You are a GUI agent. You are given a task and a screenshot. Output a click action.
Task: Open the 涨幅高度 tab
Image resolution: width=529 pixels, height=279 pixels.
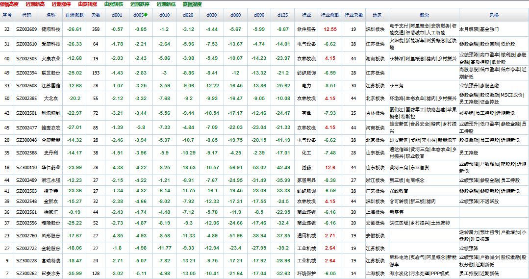pyautogui.click(x=9, y=4)
